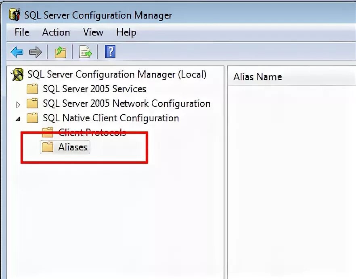Viewport: 356px width, 279px height.
Task: Expand SQL Server 2005 Network Configuration node
Action: click(x=18, y=105)
